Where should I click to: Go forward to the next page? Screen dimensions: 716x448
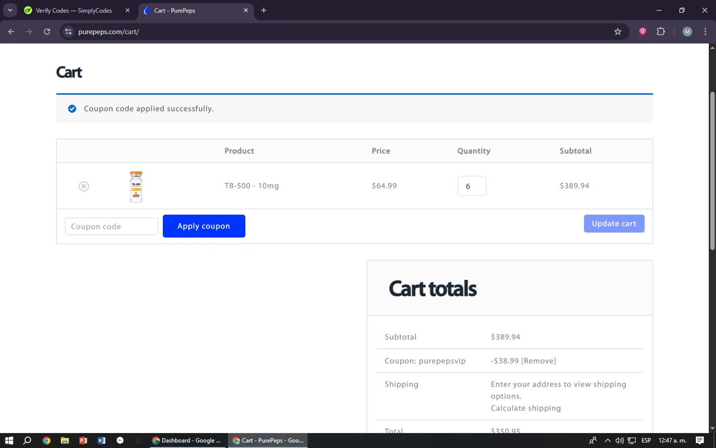pos(29,32)
